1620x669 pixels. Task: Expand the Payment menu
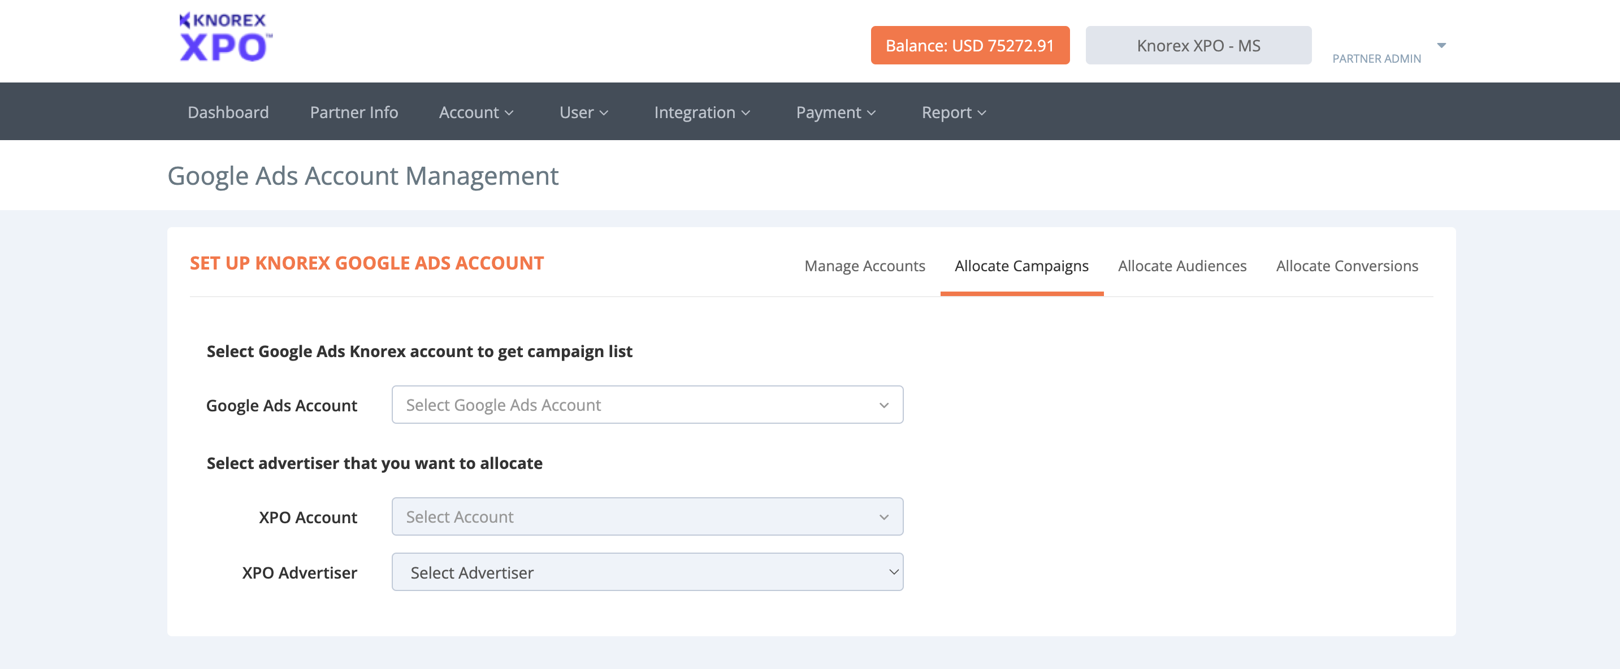click(x=835, y=112)
